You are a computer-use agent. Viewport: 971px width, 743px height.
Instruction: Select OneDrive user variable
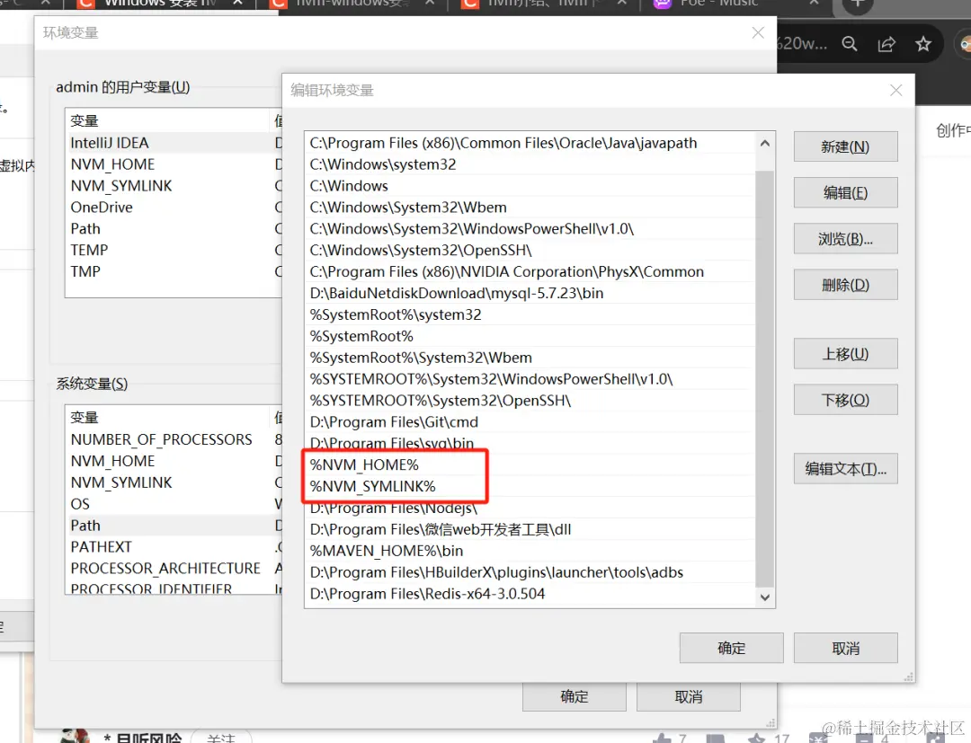[x=174, y=208]
